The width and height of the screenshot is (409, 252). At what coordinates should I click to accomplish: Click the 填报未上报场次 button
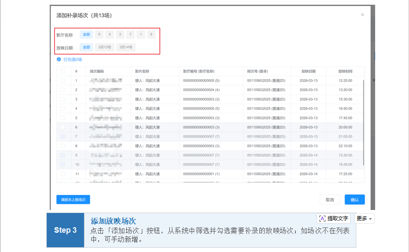73,200
